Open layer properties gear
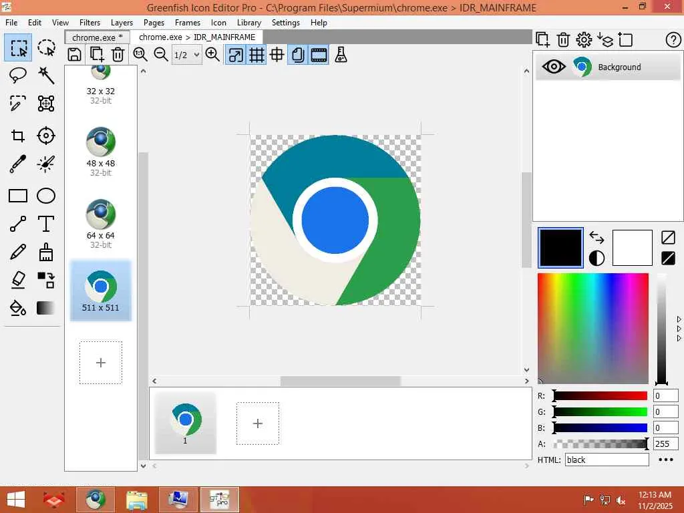 pos(584,39)
